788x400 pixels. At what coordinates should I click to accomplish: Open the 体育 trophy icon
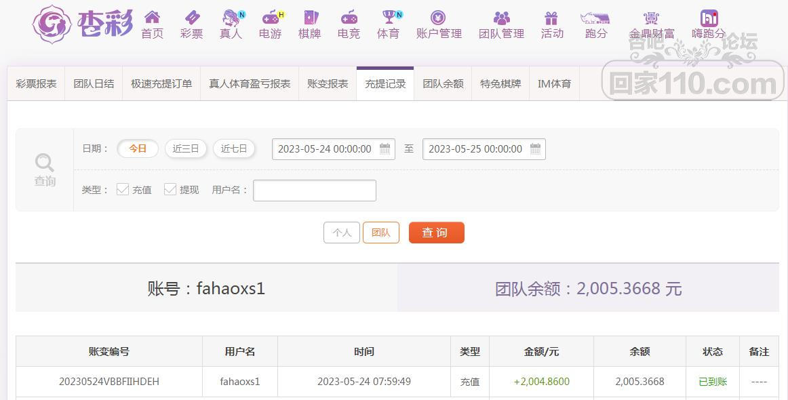[x=389, y=18]
